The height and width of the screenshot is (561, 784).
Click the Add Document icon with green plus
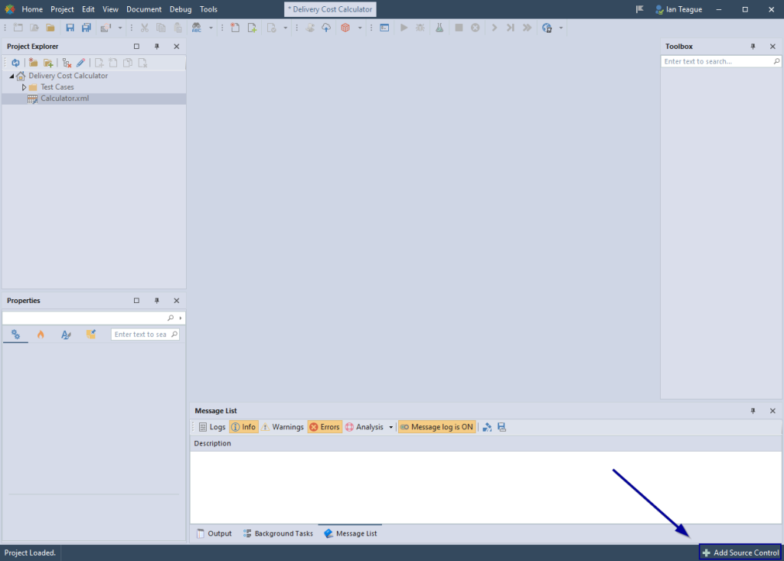coord(252,28)
